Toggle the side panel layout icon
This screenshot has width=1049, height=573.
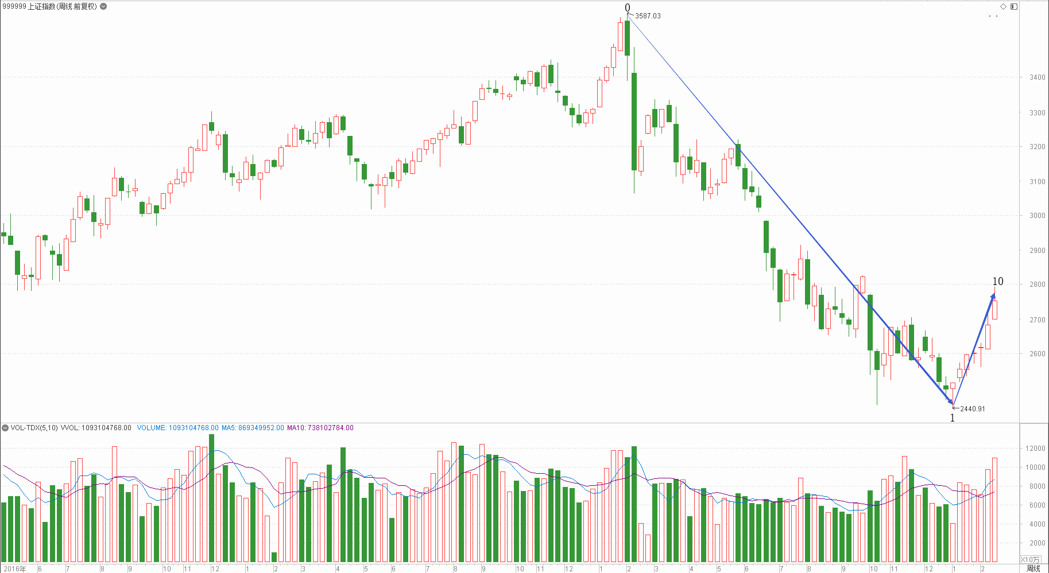(1014, 6)
